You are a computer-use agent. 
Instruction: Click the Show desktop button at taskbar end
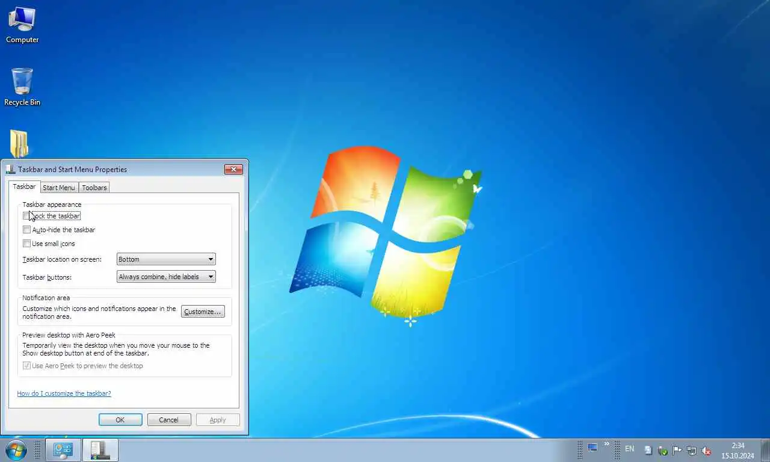(x=765, y=450)
